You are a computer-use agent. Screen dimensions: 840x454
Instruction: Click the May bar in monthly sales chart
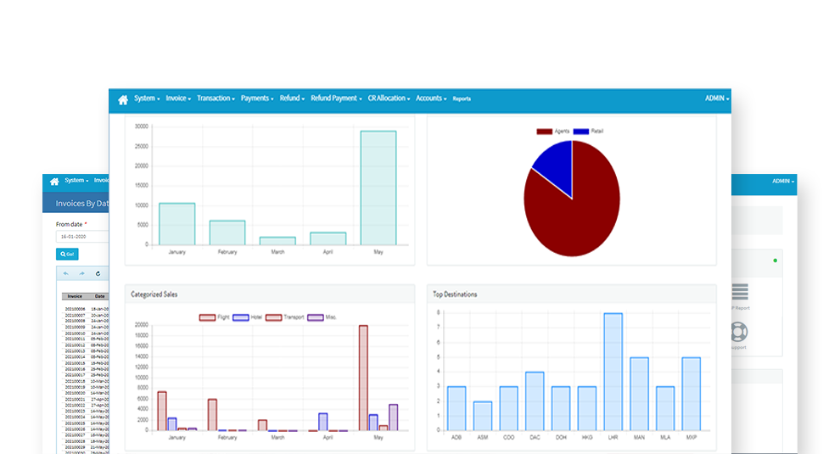(x=378, y=188)
